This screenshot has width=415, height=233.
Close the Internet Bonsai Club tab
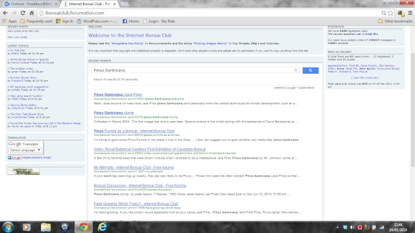(114, 4)
